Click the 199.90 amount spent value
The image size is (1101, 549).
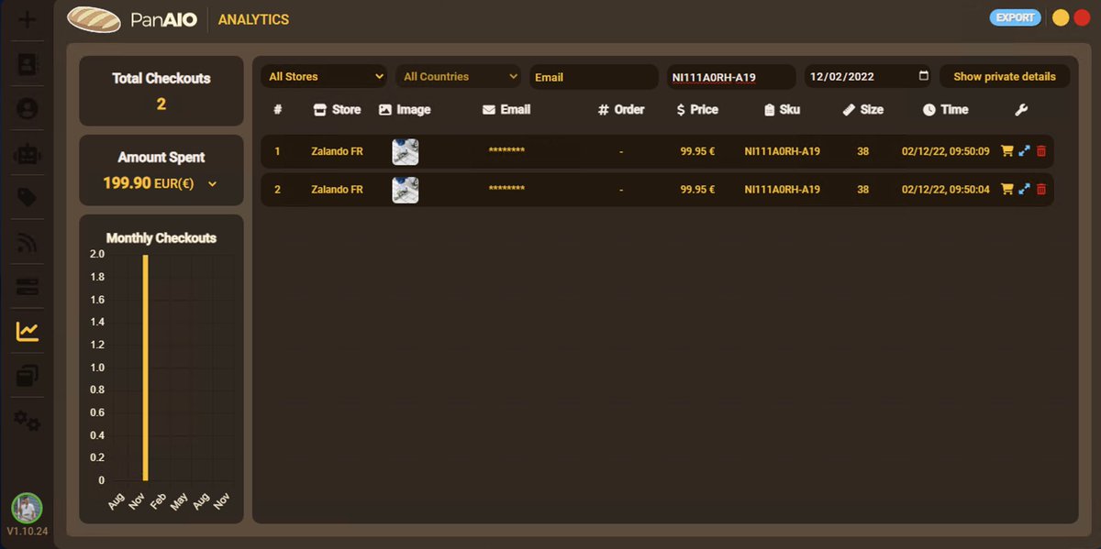point(127,183)
